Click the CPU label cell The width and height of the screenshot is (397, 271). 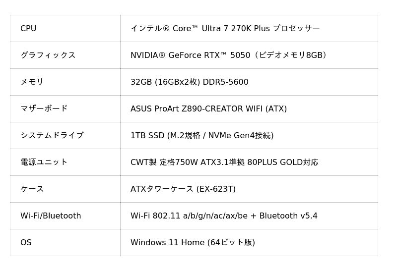tap(28, 29)
